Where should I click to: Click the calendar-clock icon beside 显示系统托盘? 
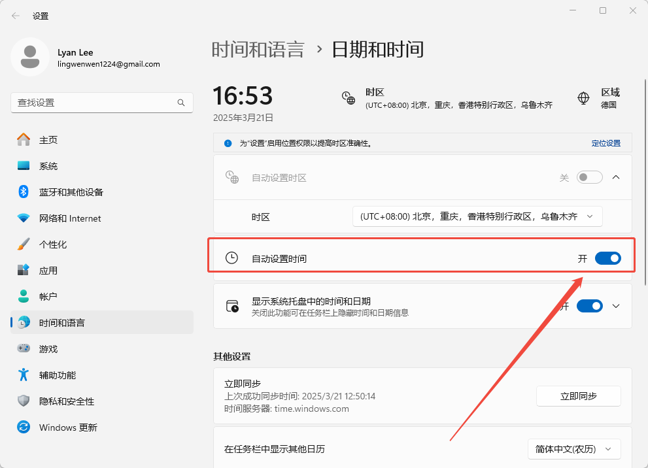tap(232, 306)
